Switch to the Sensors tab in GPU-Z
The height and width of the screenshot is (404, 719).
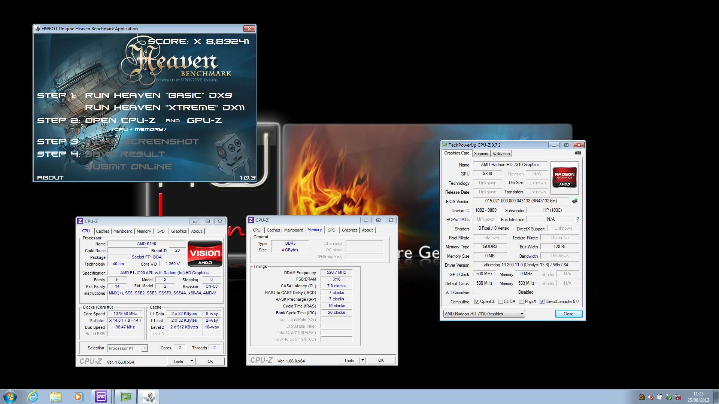(481, 154)
